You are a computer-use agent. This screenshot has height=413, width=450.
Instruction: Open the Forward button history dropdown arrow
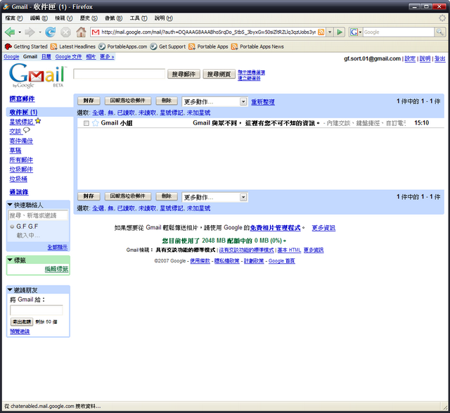tap(40, 32)
